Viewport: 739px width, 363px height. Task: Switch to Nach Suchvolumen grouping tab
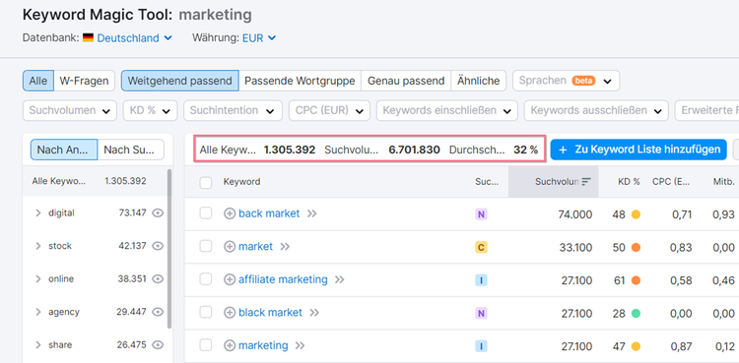click(x=130, y=150)
